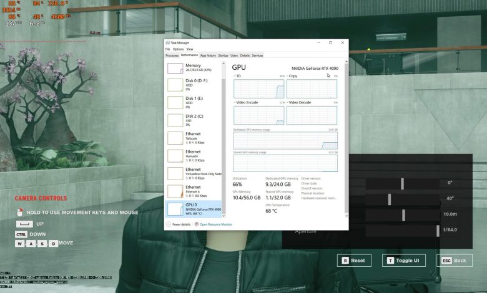The width and height of the screenshot is (487, 293).
Task: Open the Video Decode graph dropdown
Action: tap(287, 102)
